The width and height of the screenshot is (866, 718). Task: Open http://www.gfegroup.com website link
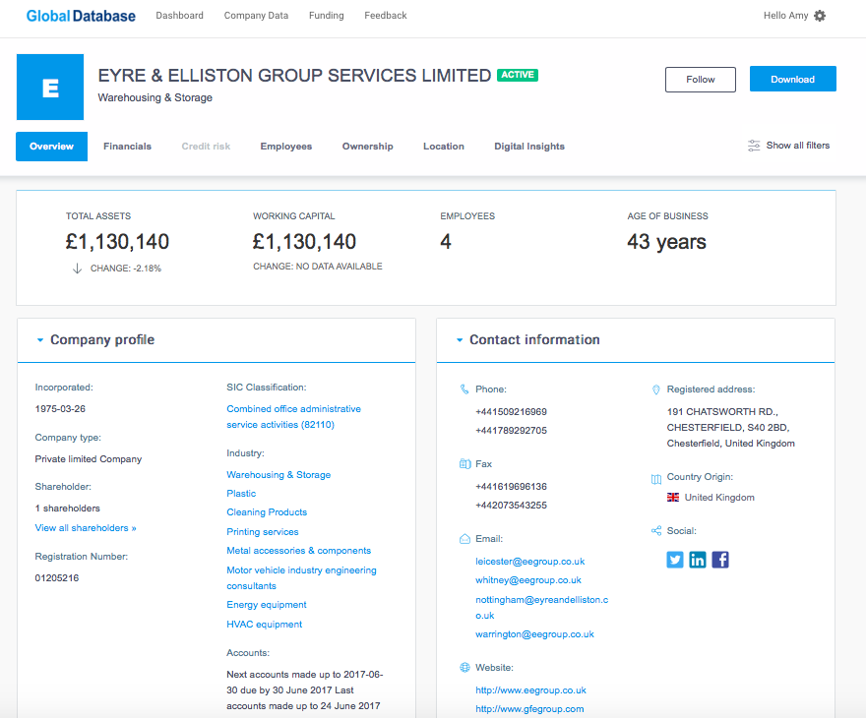[529, 708]
